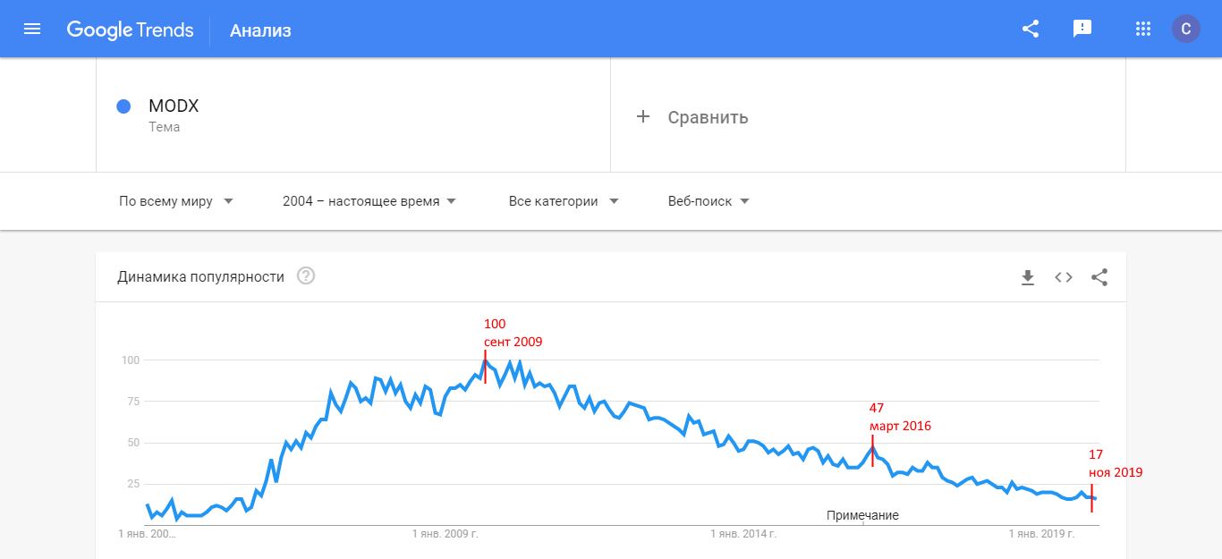Screen dimensions: 1222x559
Task: Share the interest over time chart
Action: click(x=1099, y=277)
